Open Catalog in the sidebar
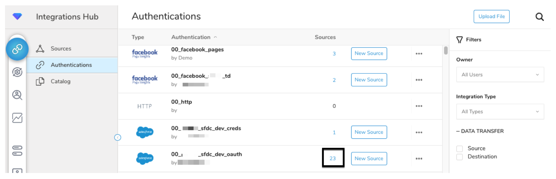This screenshot has width=556, height=179. click(60, 81)
